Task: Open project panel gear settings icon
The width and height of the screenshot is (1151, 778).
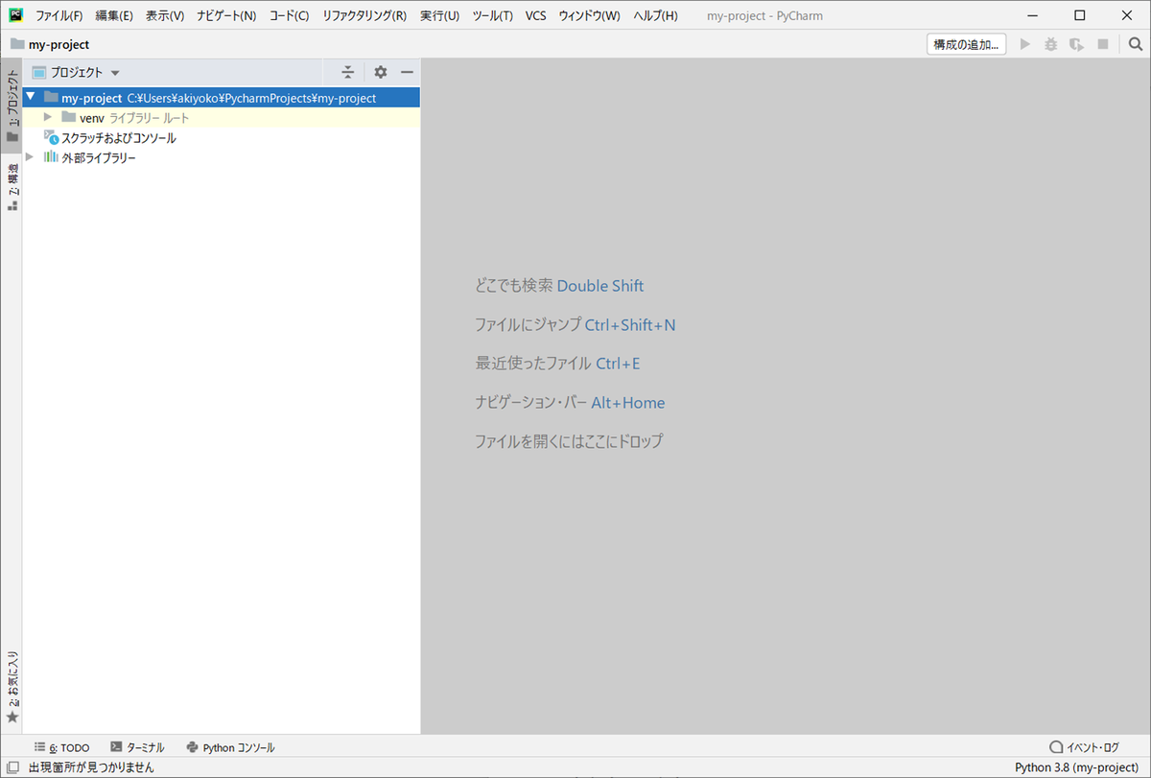Action: point(381,72)
